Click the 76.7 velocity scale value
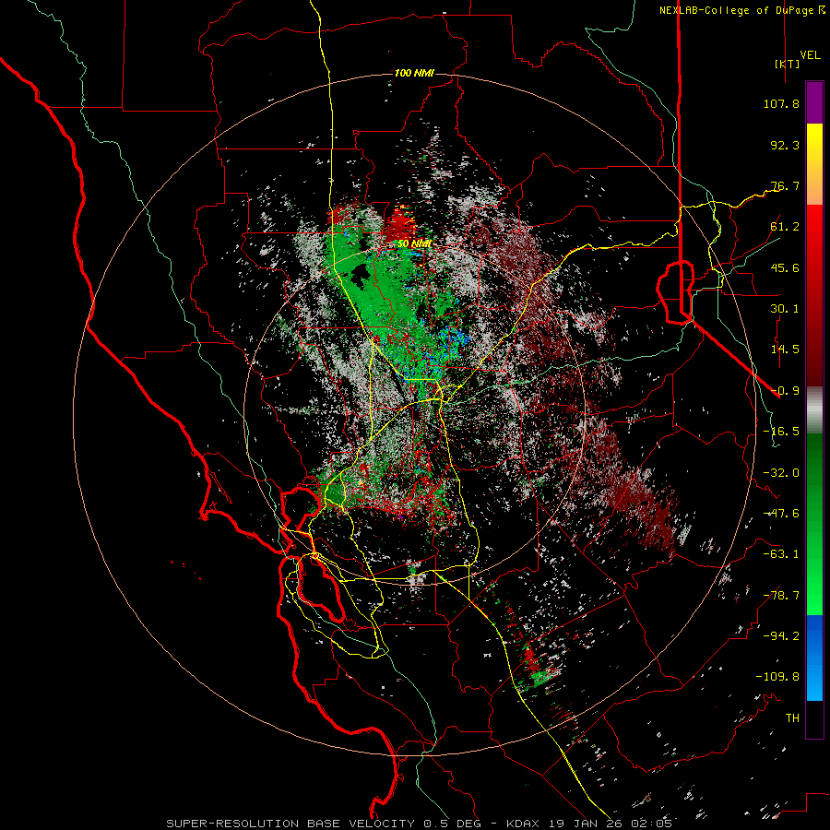The width and height of the screenshot is (830, 830). [x=785, y=185]
